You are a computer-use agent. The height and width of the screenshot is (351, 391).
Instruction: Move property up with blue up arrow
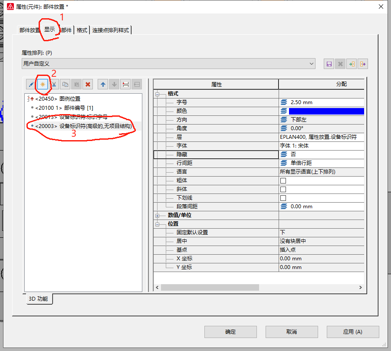tap(102, 84)
